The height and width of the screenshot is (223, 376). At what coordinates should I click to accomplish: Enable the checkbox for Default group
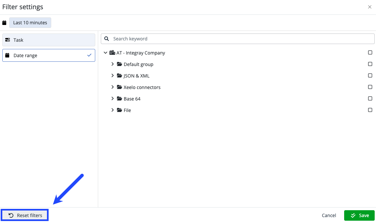point(370,64)
